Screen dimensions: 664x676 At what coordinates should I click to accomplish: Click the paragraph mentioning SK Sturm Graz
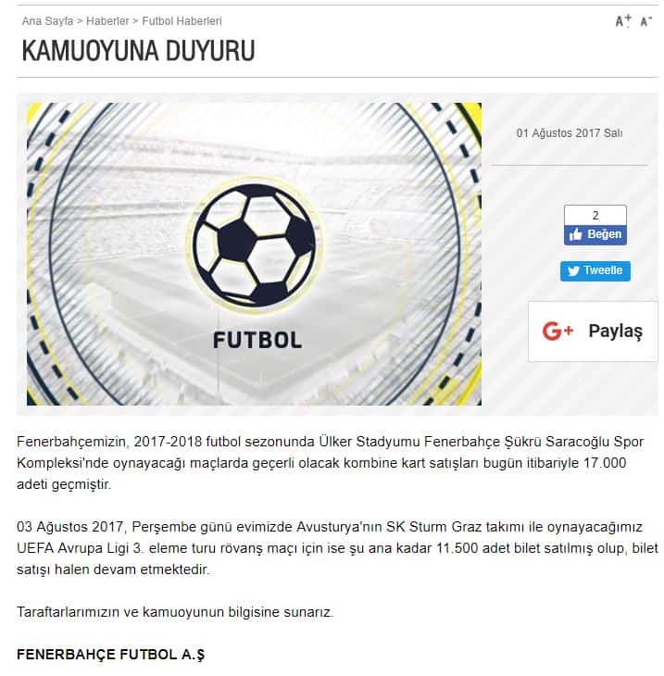[x=337, y=548]
